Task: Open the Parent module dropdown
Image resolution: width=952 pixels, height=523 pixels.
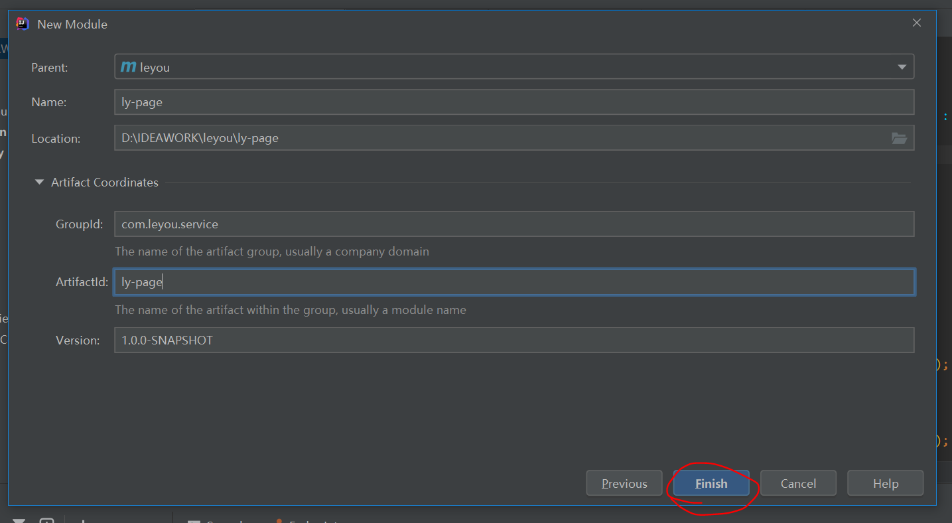Action: click(902, 67)
